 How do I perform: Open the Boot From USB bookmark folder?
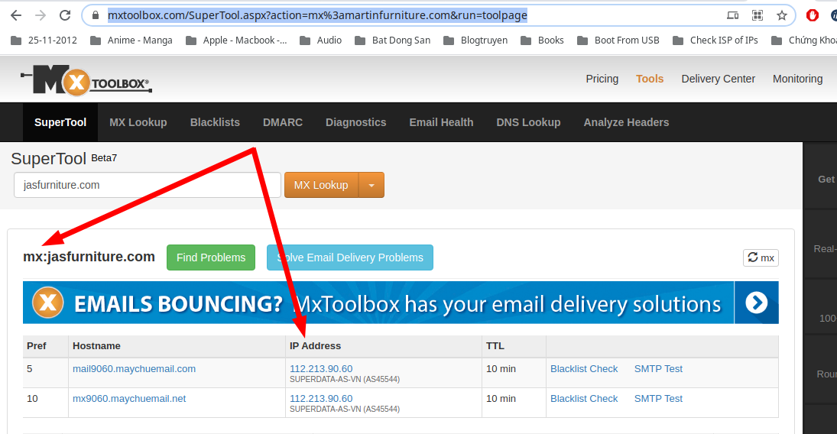click(618, 40)
